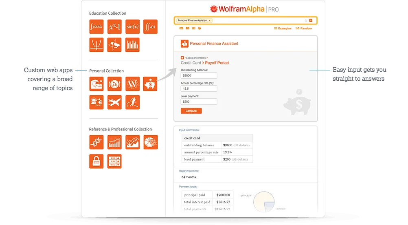This screenshot has width=408, height=225.
Task: Click the favorite star in search bar
Action: 306,20
